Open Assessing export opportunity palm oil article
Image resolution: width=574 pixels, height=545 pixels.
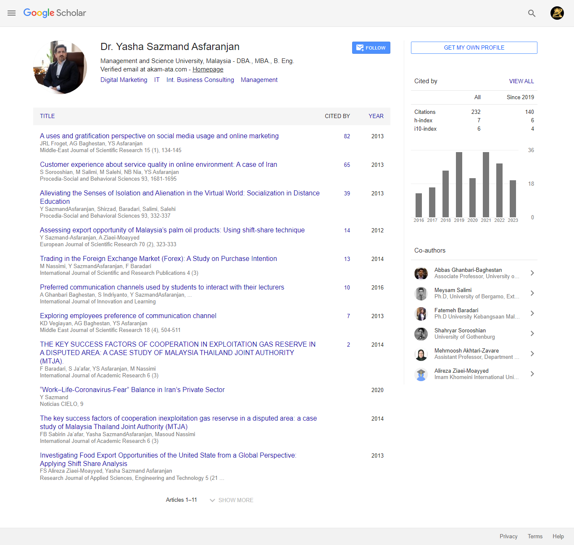[172, 230]
